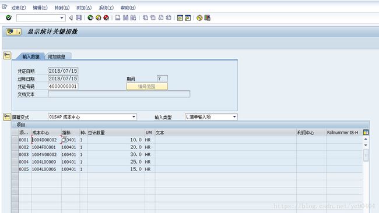Click the red Cancel icon
The image size is (379, 213).
(106, 17)
